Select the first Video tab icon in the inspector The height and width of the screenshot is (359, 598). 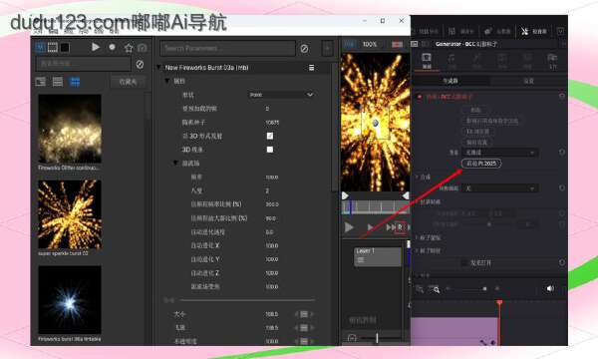[427, 61]
